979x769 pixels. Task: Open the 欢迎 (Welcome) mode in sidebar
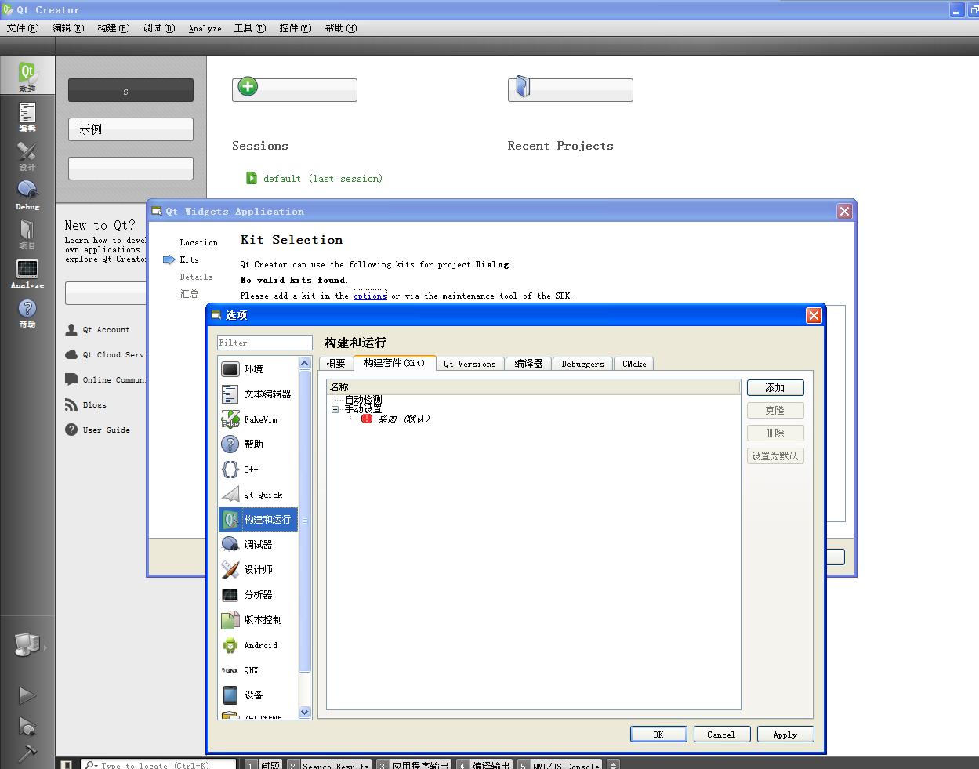point(27,76)
